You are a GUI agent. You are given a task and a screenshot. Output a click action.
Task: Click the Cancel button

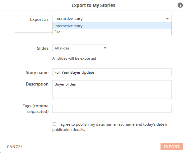[x=15, y=146]
